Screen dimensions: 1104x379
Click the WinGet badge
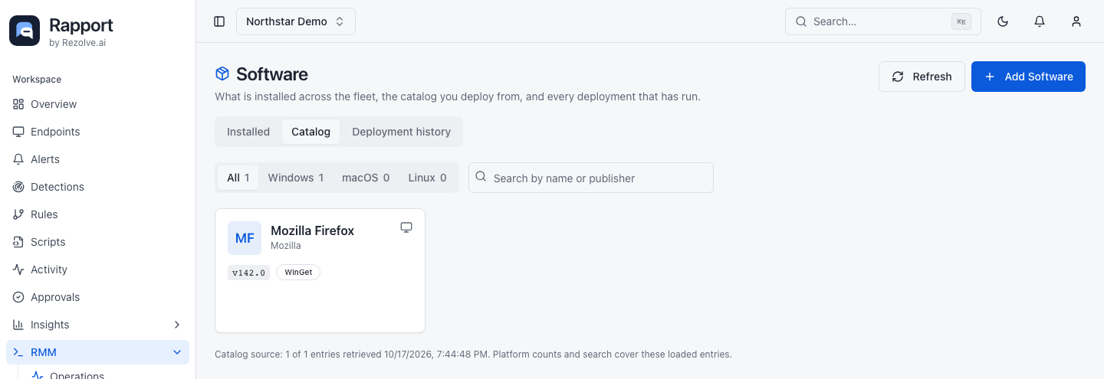point(298,273)
